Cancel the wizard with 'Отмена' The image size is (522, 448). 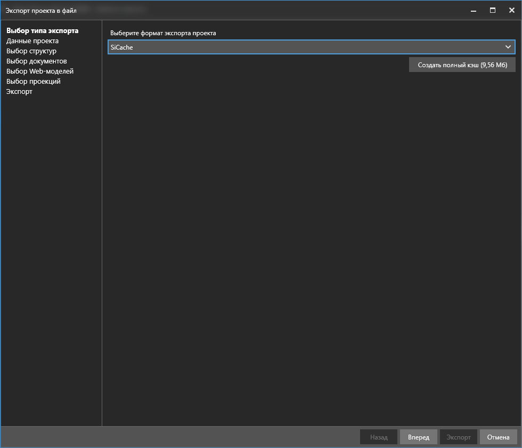(x=498, y=437)
